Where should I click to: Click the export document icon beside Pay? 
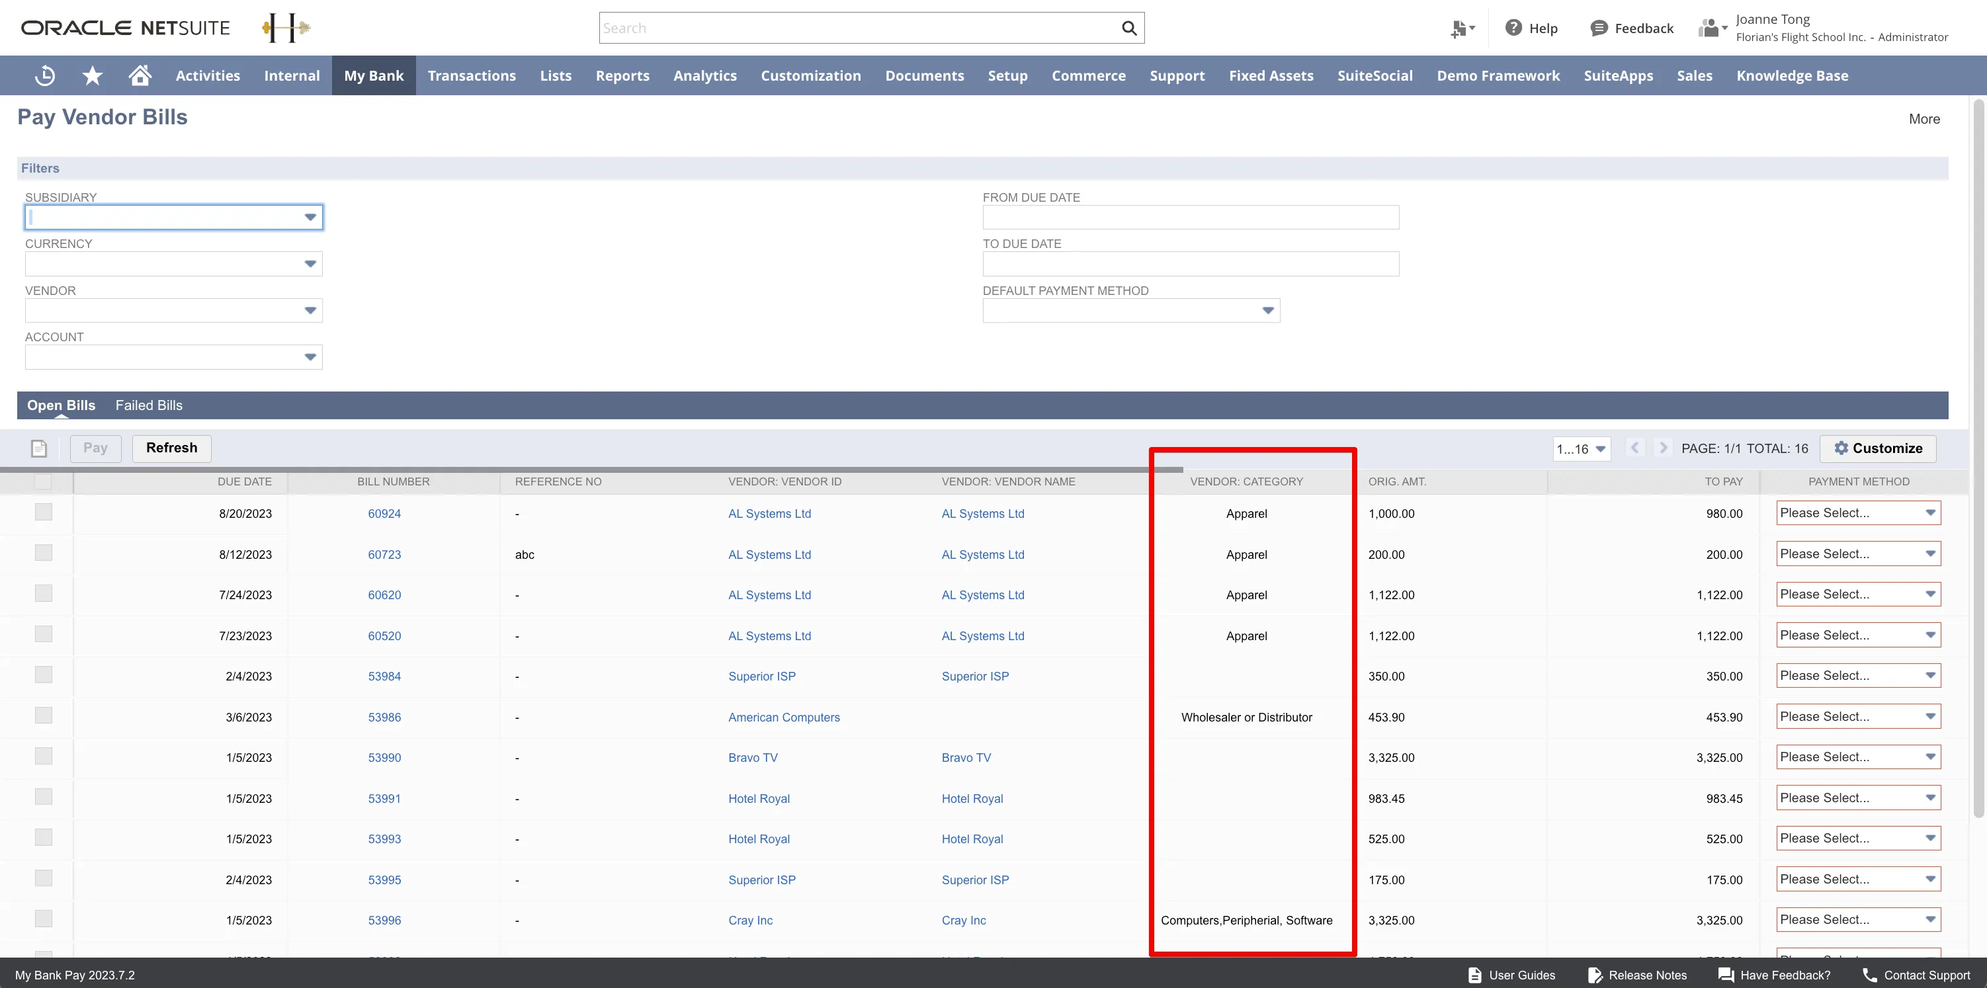pyautogui.click(x=39, y=448)
